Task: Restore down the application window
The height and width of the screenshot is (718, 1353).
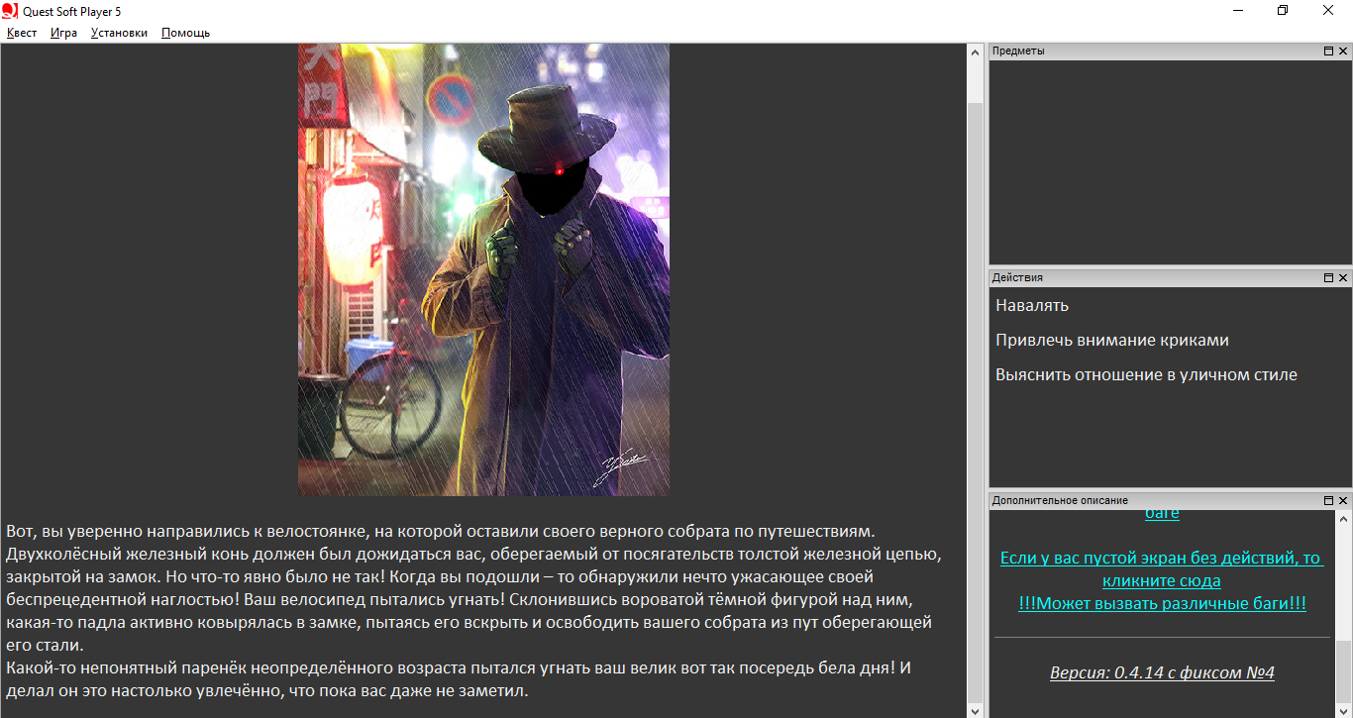Action: click(x=1283, y=11)
